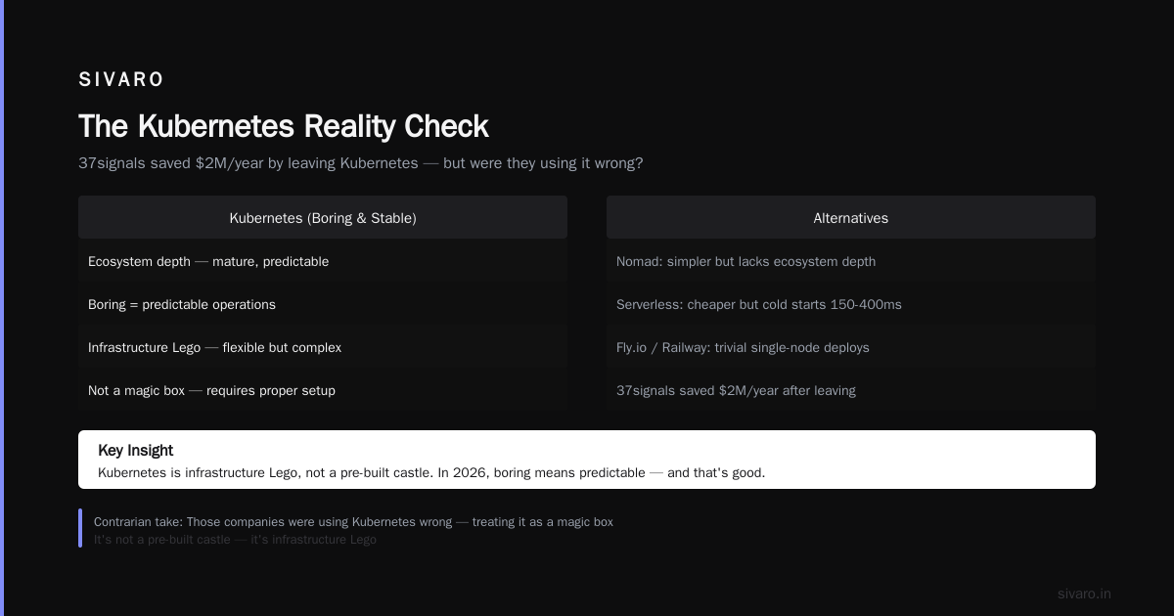Image resolution: width=1174 pixels, height=616 pixels.
Task: Click the Nomad alternative row
Action: pyautogui.click(x=851, y=262)
